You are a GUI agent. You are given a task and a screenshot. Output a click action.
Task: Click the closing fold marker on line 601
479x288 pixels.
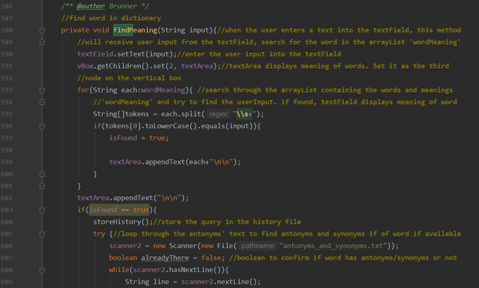[x=42, y=186]
